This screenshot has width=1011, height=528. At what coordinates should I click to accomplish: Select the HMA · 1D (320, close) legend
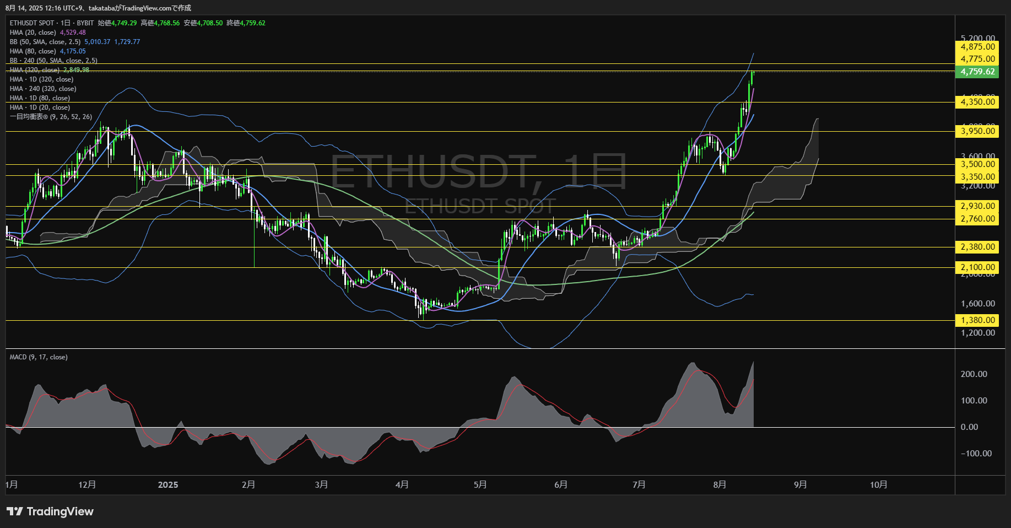pos(41,79)
